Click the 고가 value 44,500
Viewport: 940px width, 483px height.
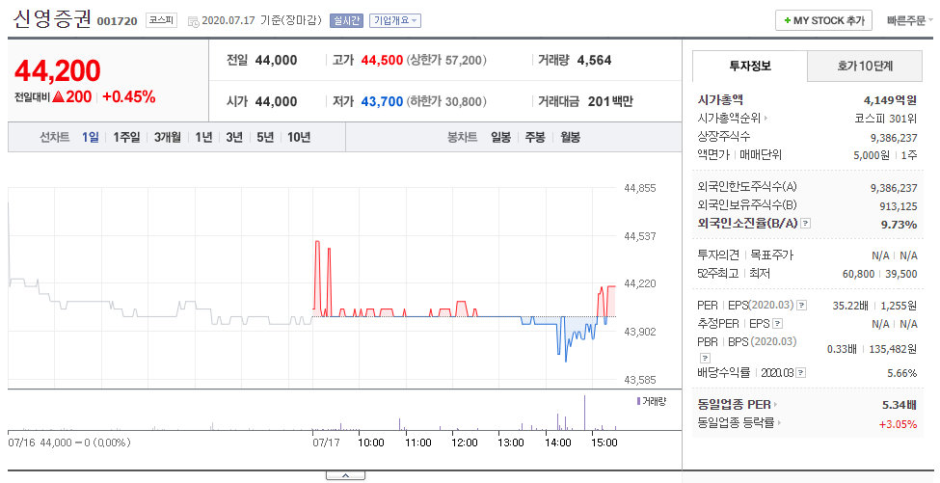(382, 60)
